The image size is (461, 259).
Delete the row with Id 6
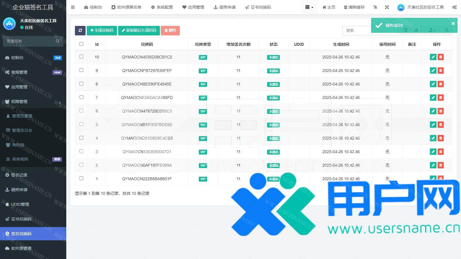coord(441,111)
